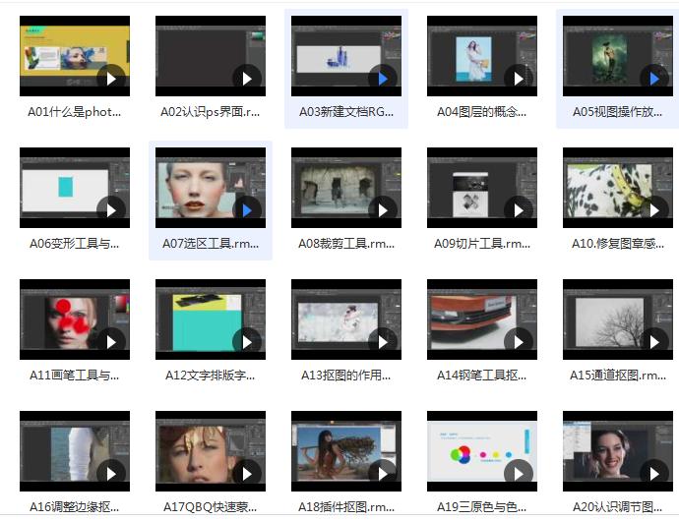Image resolution: width=679 pixels, height=521 pixels.
Task: Open the A20认识调节图... video thumbnail
Action: pos(618,451)
